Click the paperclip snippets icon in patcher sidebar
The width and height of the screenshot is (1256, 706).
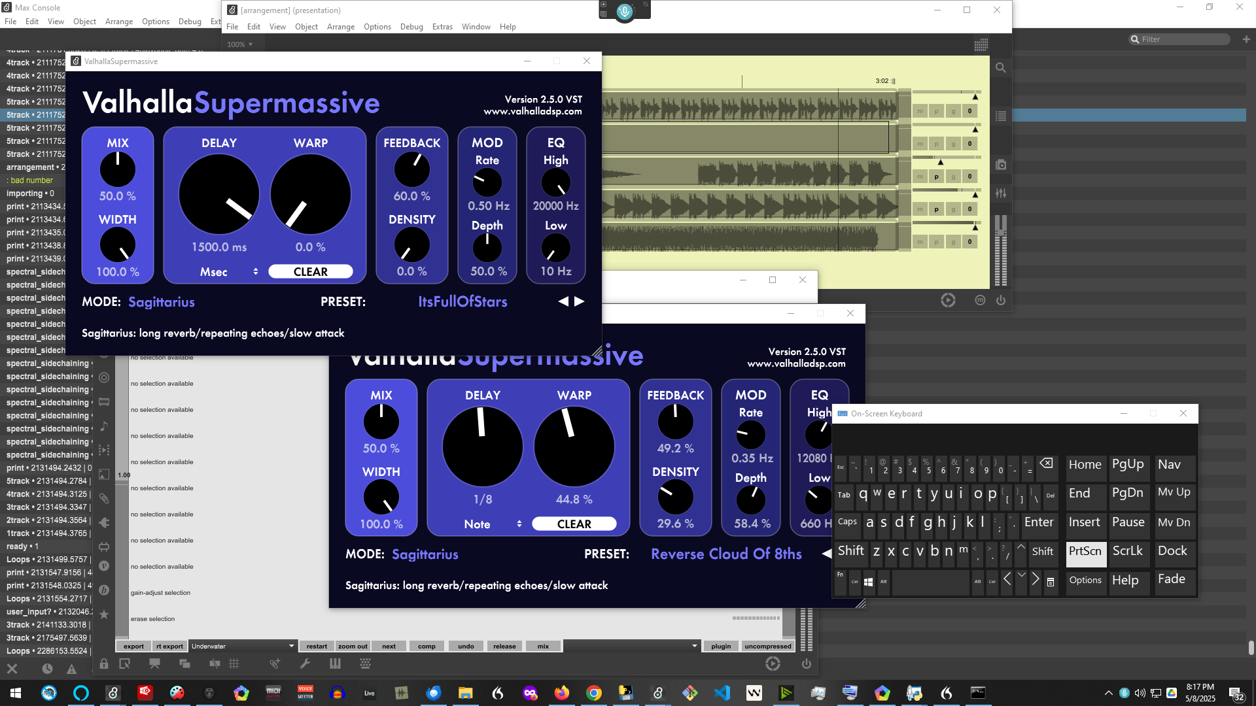tap(104, 499)
